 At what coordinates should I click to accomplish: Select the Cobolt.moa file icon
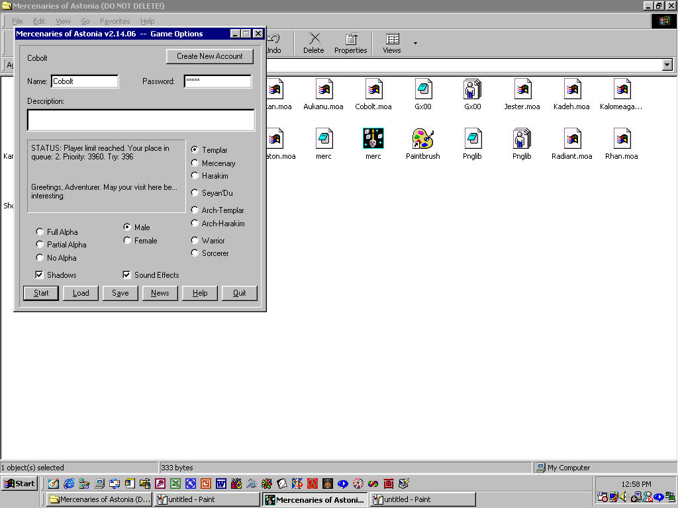click(373, 89)
